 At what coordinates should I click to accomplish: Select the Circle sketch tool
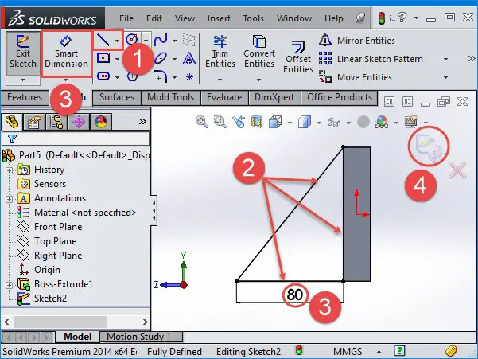click(132, 39)
